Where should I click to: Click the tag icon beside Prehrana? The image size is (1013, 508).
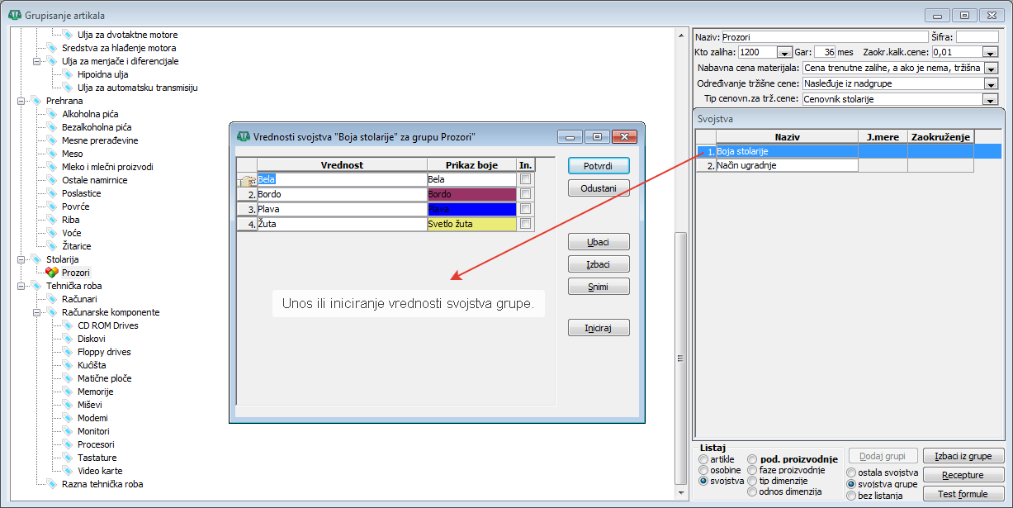36,101
